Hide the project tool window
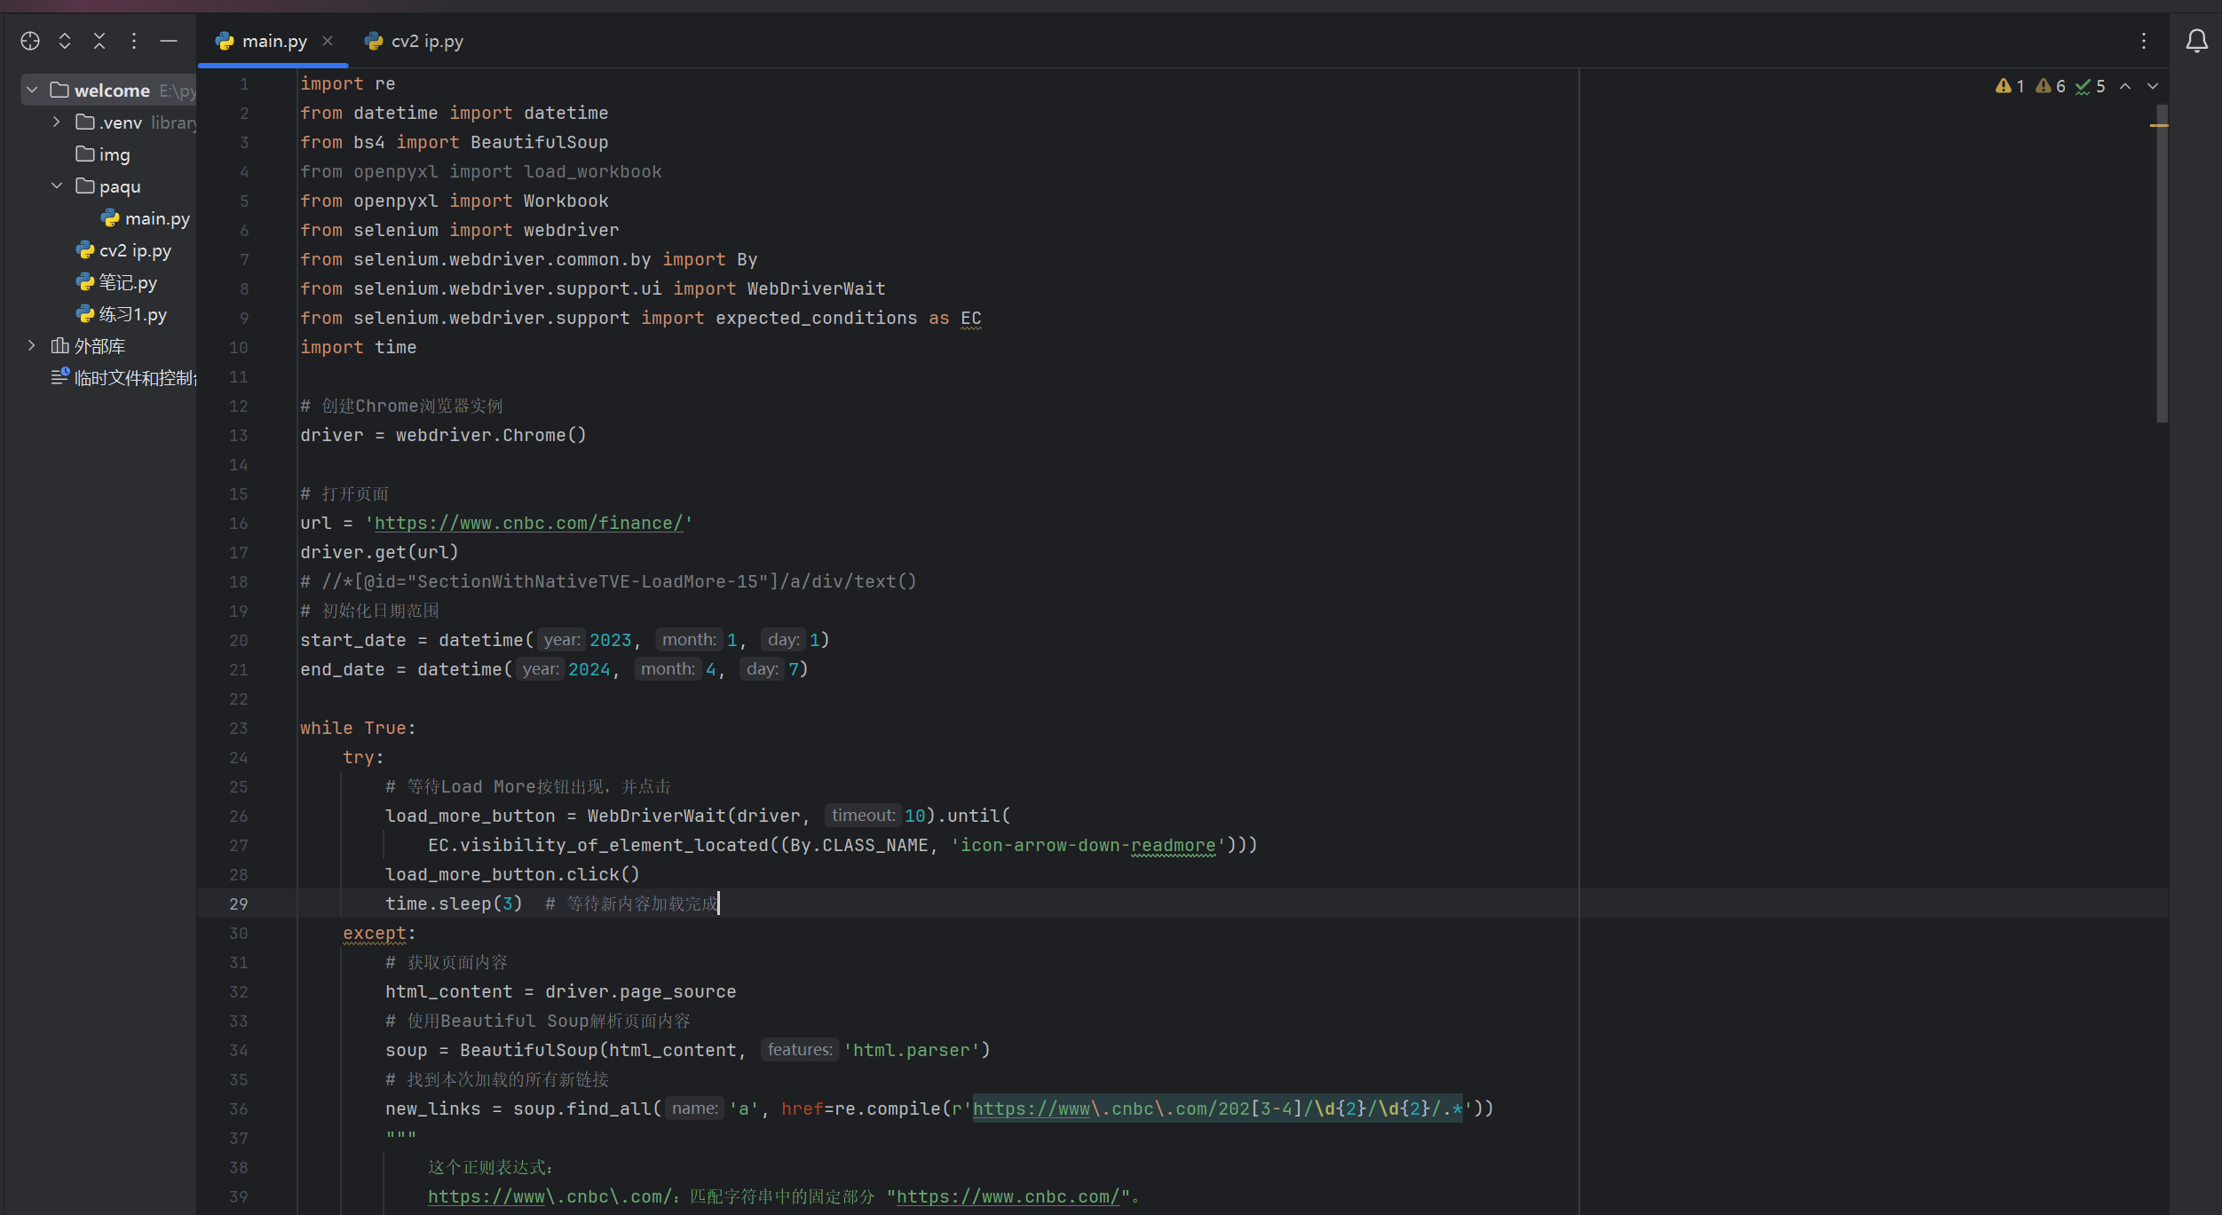Viewport: 2222px width, 1215px height. (x=169, y=41)
